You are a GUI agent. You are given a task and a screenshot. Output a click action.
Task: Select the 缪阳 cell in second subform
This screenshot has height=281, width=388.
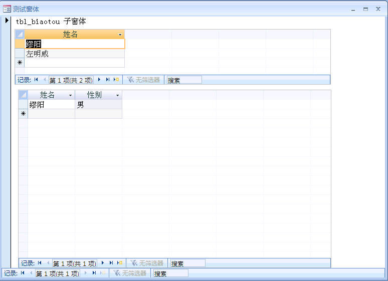(51, 104)
